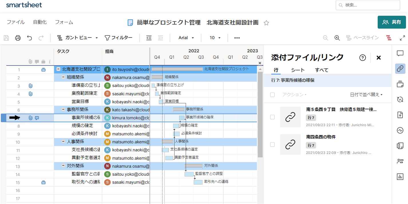Open the Arial font dropdown
The height and width of the screenshot is (204, 408).
(x=185, y=37)
